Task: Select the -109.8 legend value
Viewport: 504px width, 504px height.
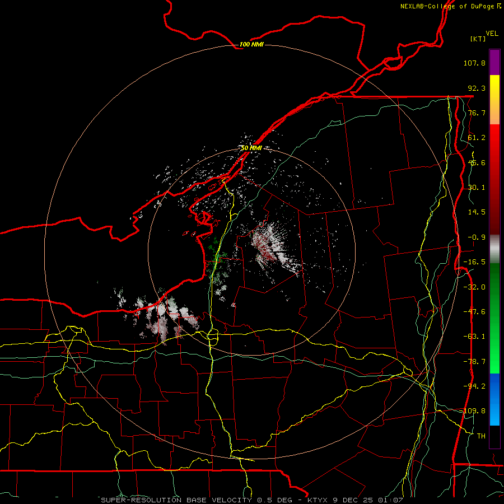Action: pos(474,411)
